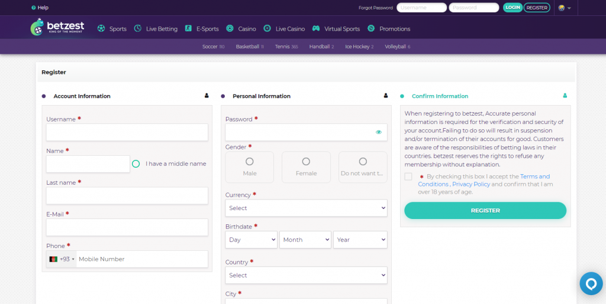Image resolution: width=606 pixels, height=304 pixels.
Task: Focus the header Username field
Action: pyautogui.click(x=421, y=8)
